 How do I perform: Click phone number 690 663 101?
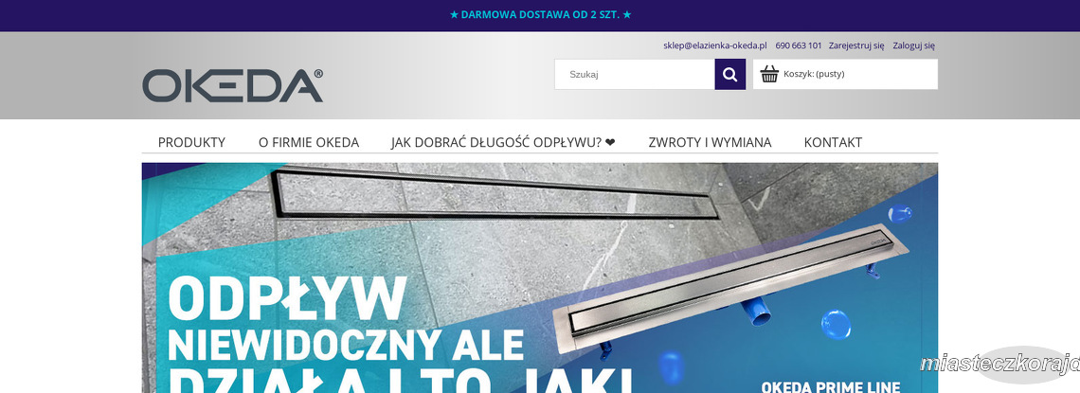799,46
